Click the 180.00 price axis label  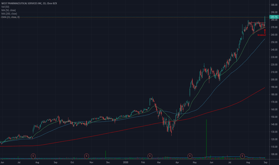coord(274,94)
